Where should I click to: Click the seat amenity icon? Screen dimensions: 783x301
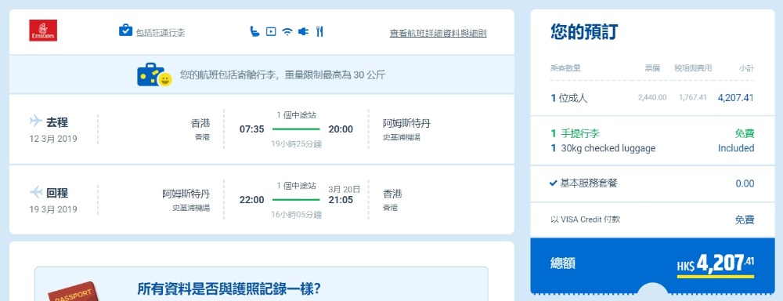tap(254, 31)
